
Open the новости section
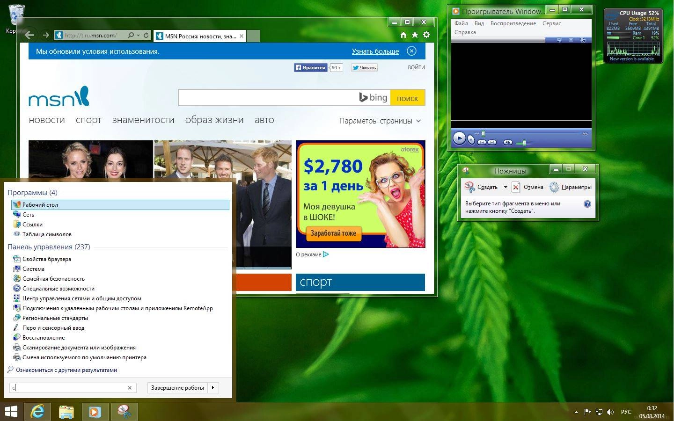pyautogui.click(x=47, y=120)
